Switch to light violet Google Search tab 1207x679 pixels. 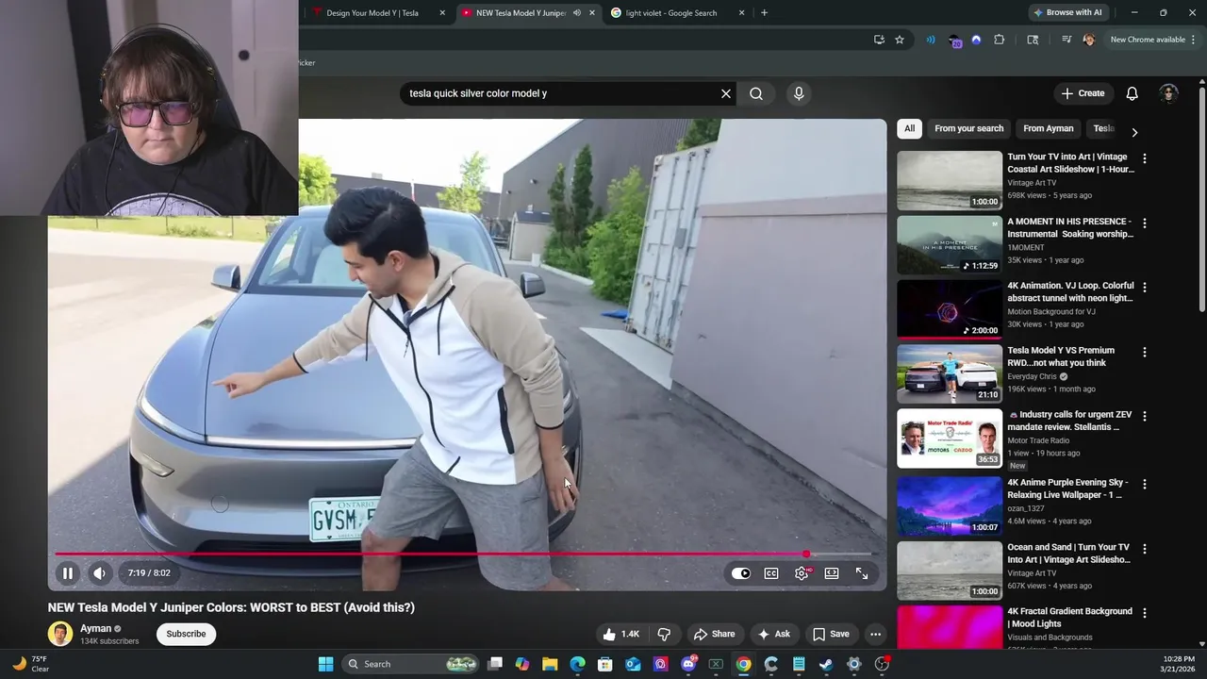click(670, 13)
